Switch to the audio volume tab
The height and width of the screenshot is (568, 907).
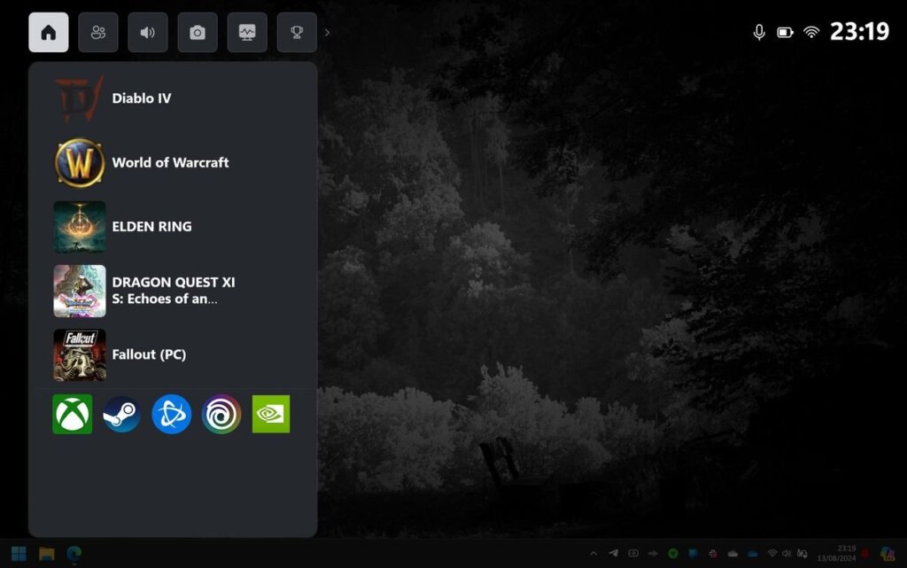(148, 33)
